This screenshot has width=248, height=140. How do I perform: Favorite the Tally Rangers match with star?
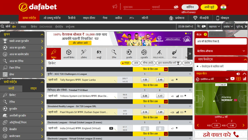click(176, 80)
